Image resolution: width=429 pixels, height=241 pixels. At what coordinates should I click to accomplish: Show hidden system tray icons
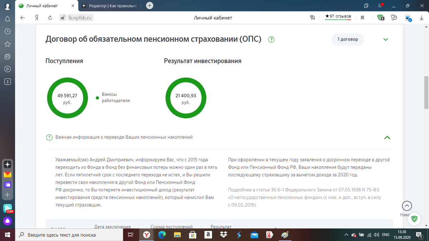346,235
